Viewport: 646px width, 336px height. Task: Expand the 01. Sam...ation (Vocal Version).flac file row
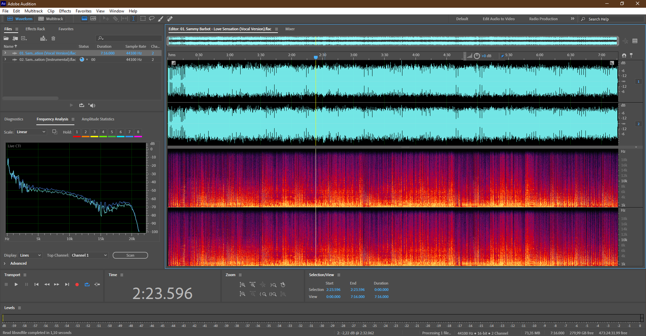[5, 53]
